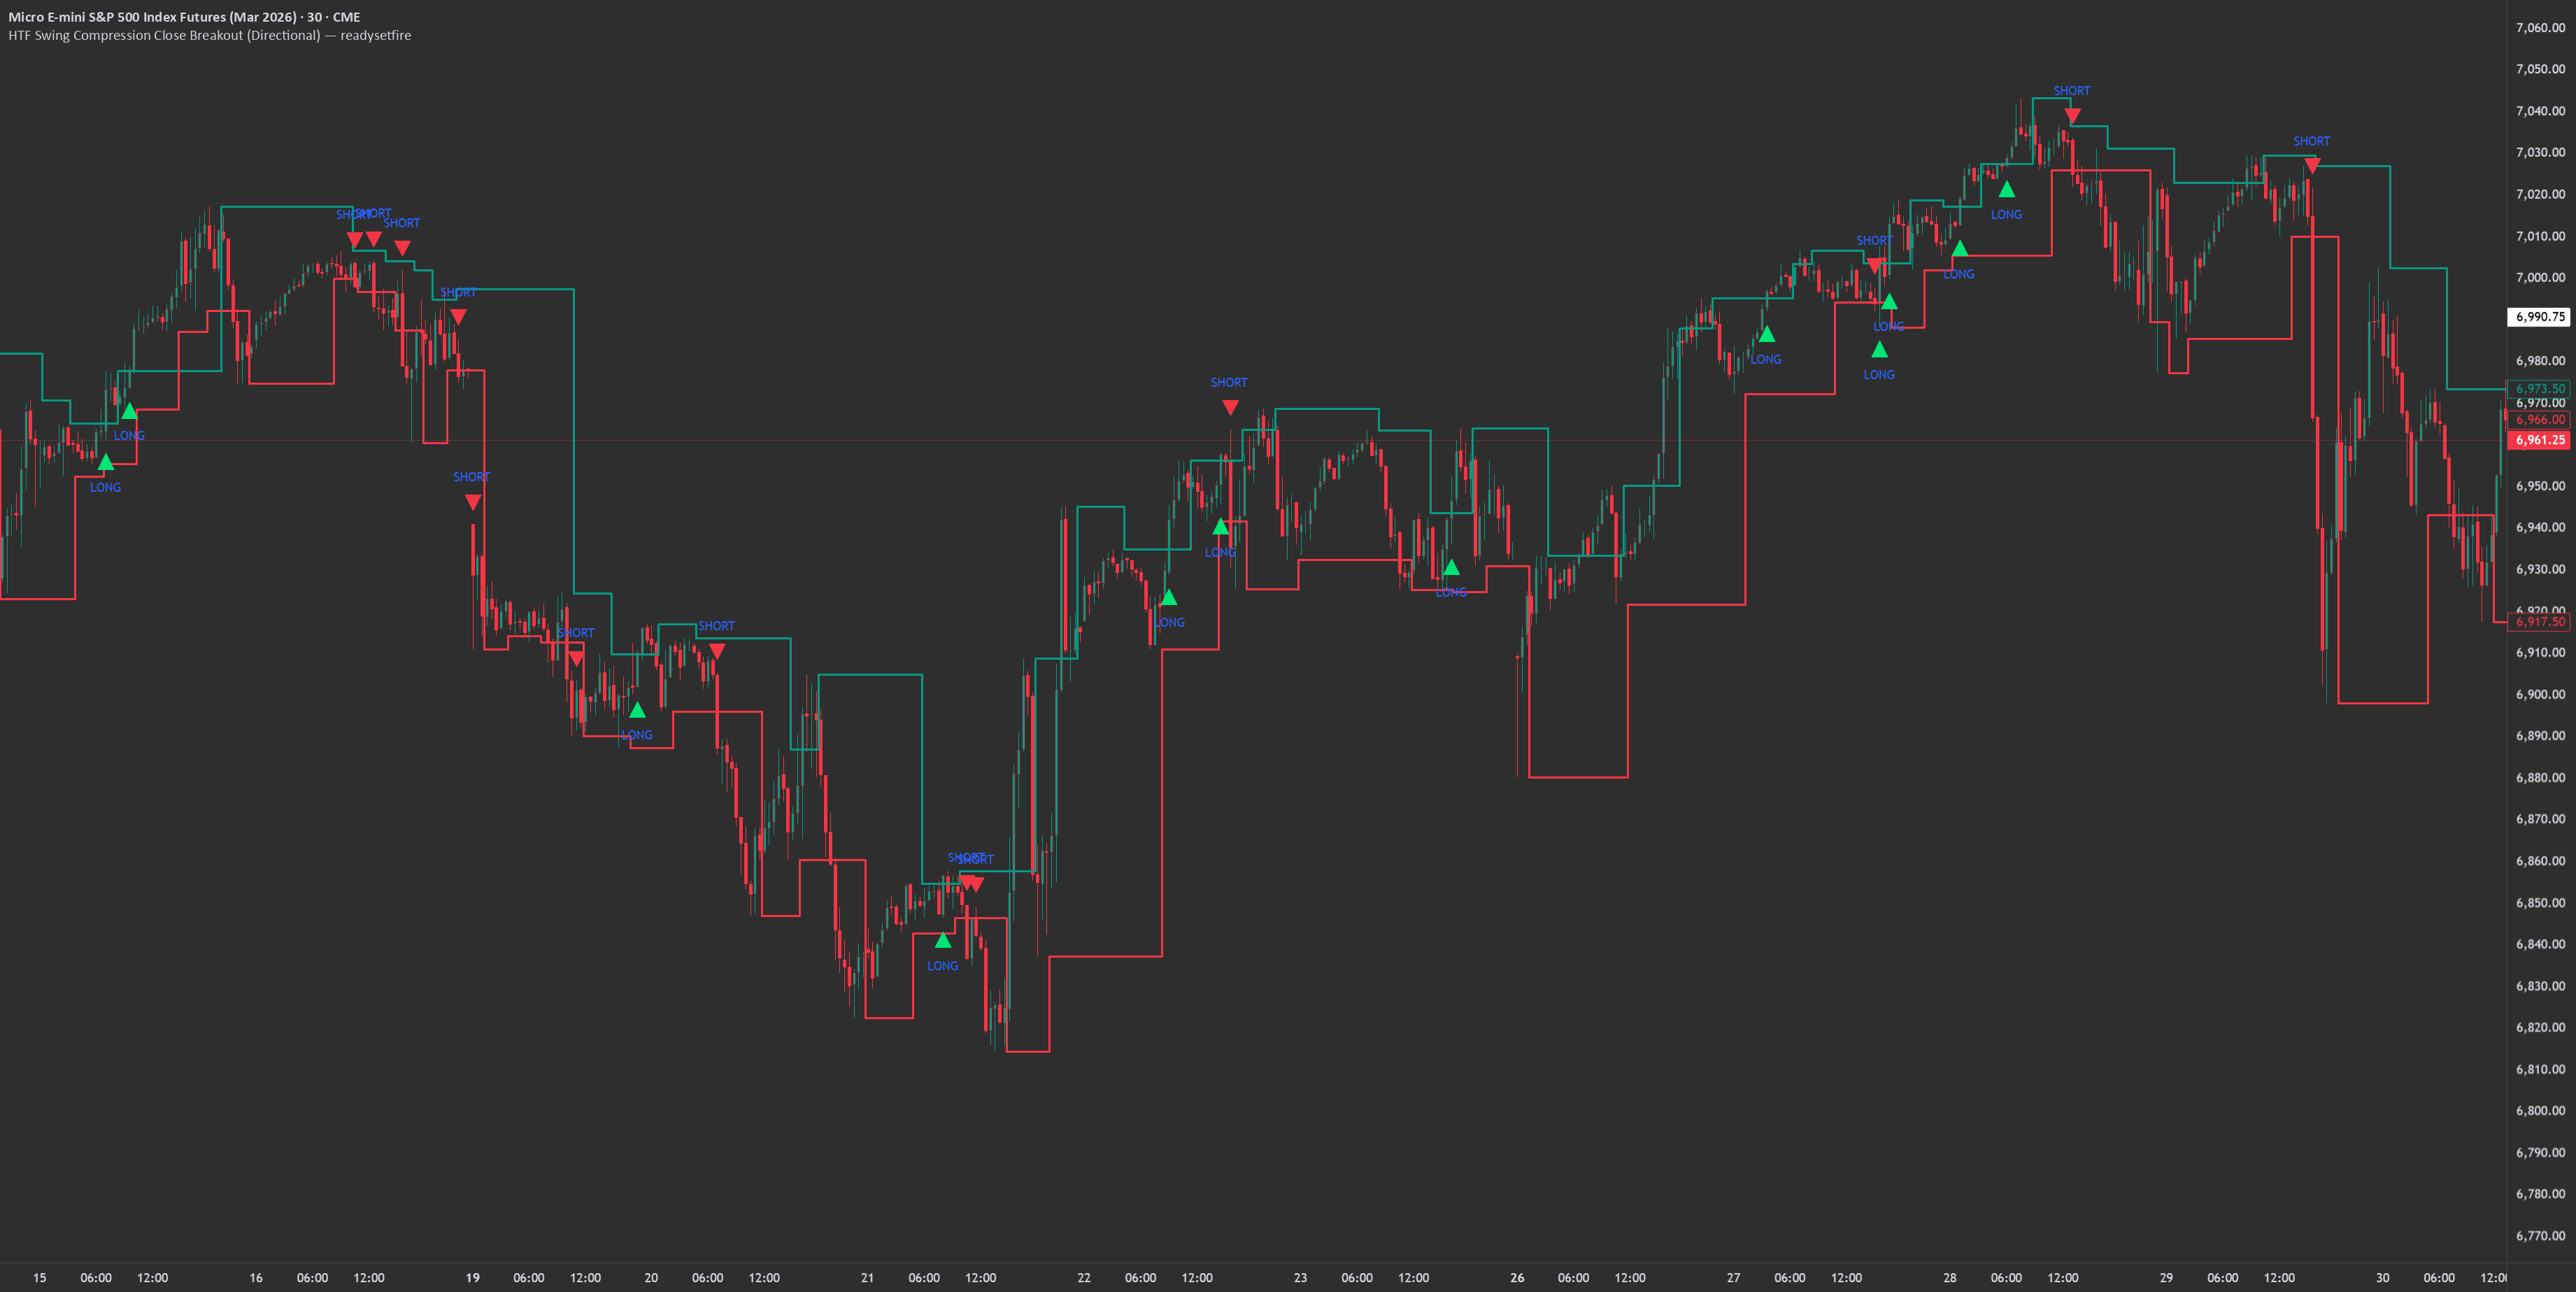
Task: Click the 7,000.00 price axis label
Action: click(2540, 278)
